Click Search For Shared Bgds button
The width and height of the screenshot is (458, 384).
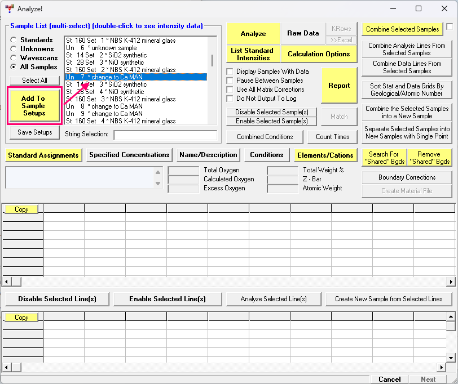[384, 158]
